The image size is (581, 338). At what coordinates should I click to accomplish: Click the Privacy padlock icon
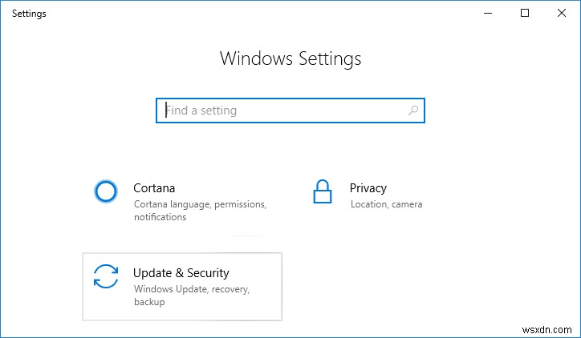pos(322,192)
